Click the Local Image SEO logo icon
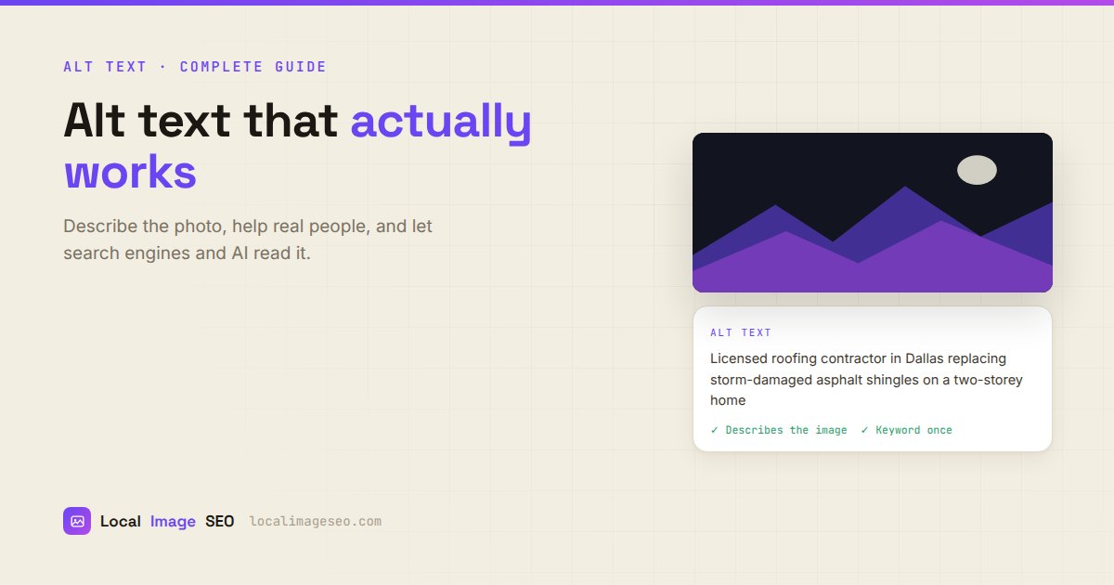The image size is (1114, 585). point(77,521)
